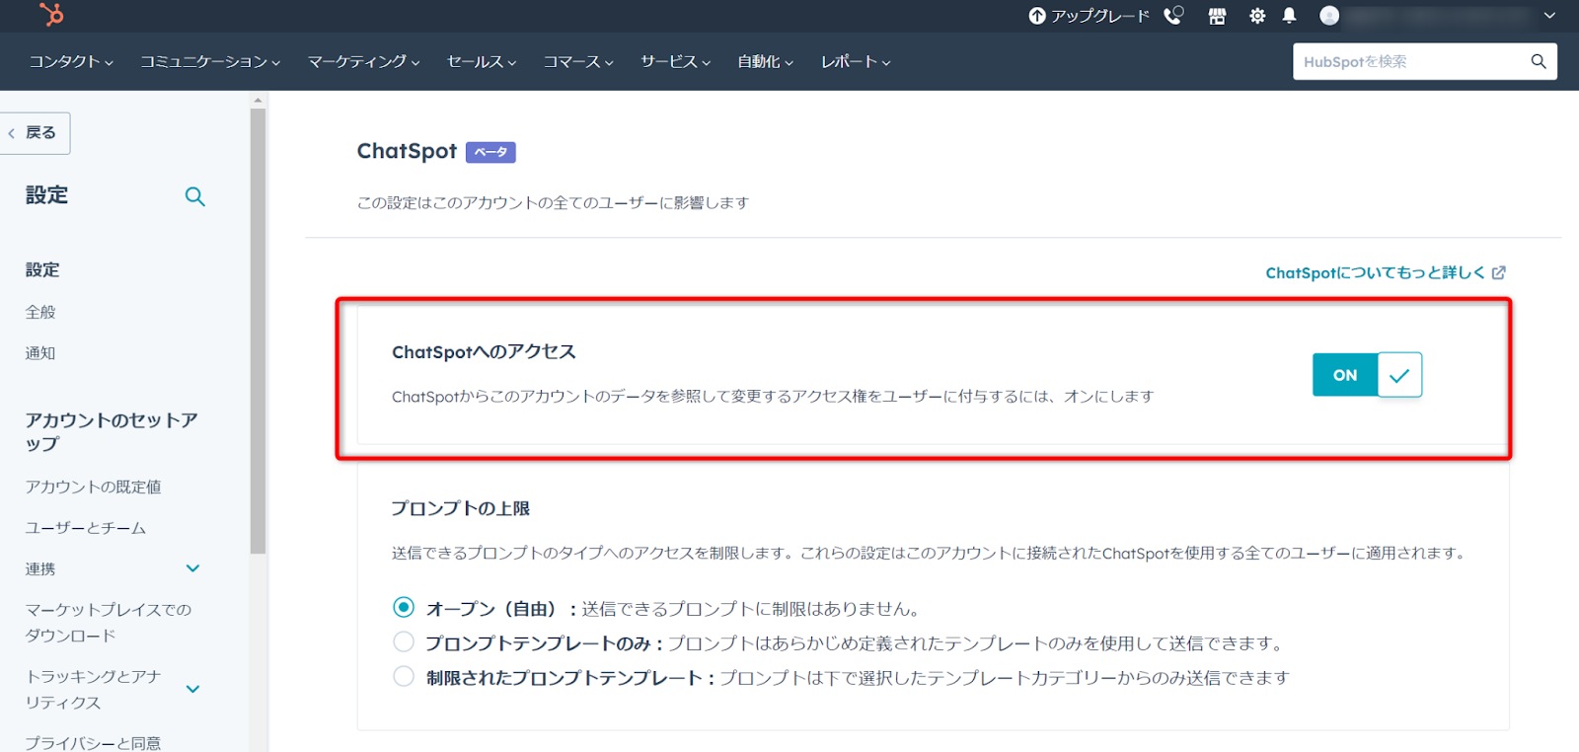Open the calling phone icon
Image resolution: width=1579 pixels, height=752 pixels.
point(1173,16)
